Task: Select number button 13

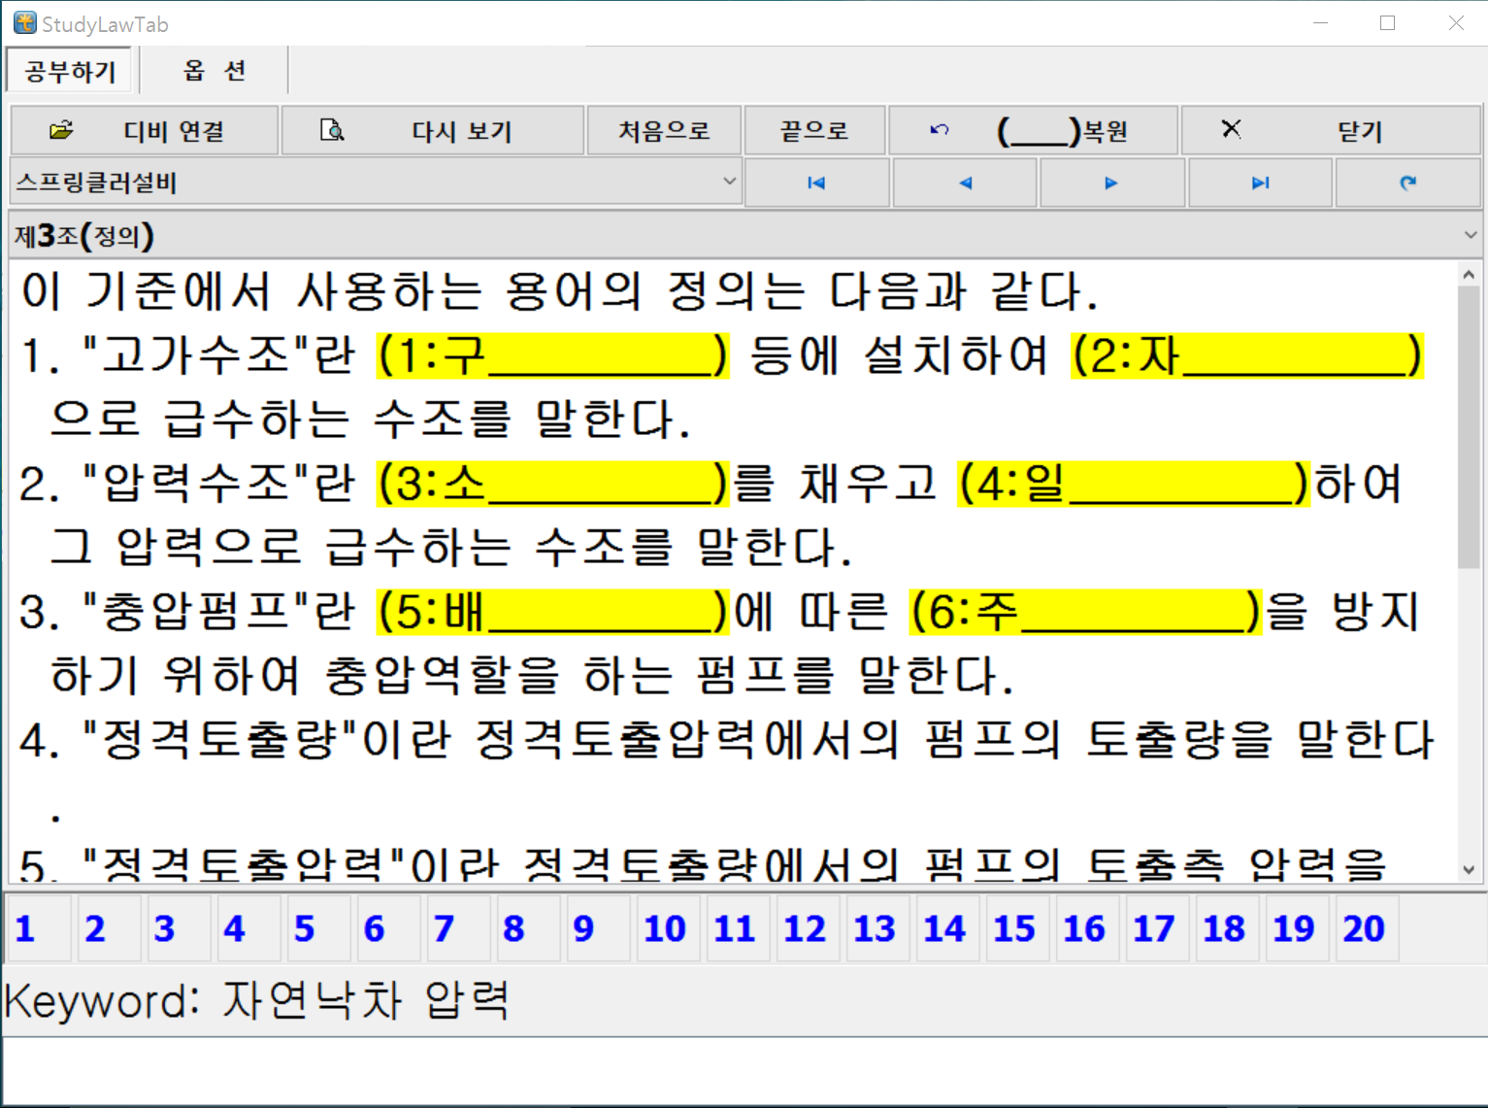Action: point(877,928)
